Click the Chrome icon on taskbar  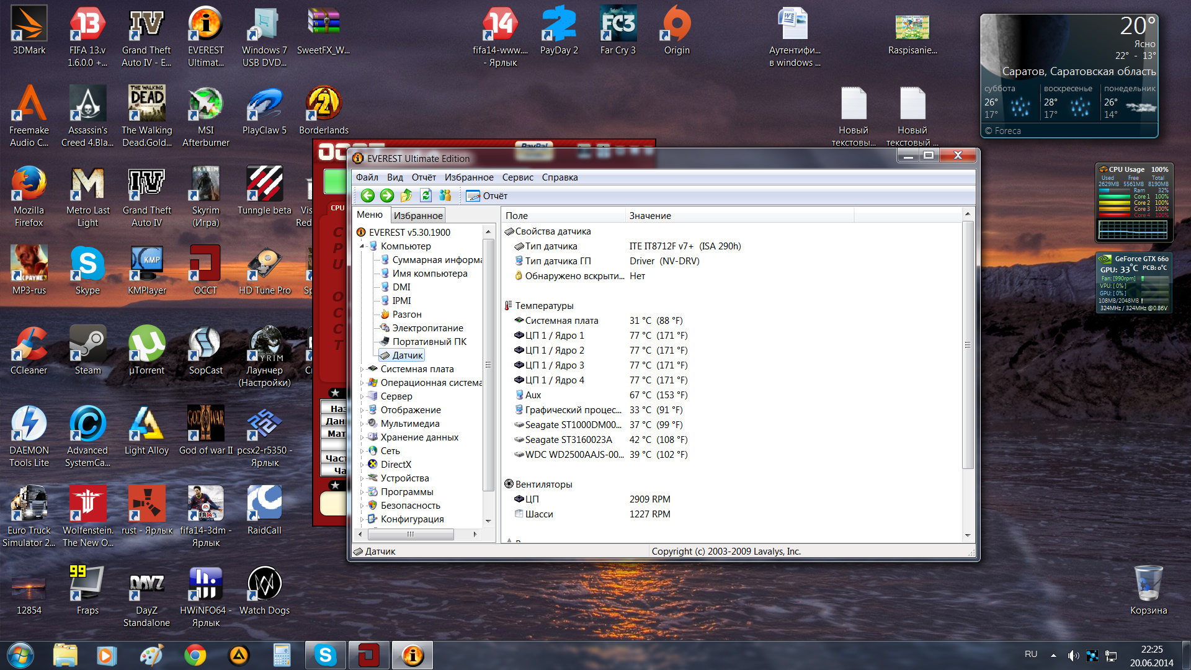click(x=195, y=655)
